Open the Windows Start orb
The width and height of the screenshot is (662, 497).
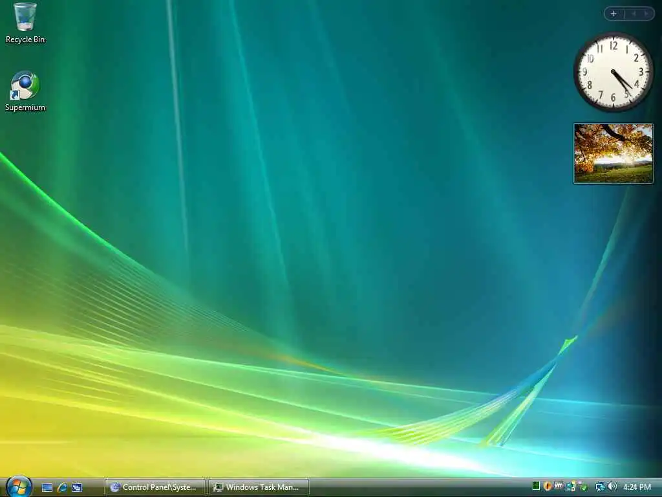click(19, 487)
